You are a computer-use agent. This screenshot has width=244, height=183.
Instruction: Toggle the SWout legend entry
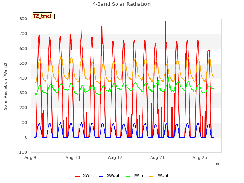[109, 175]
